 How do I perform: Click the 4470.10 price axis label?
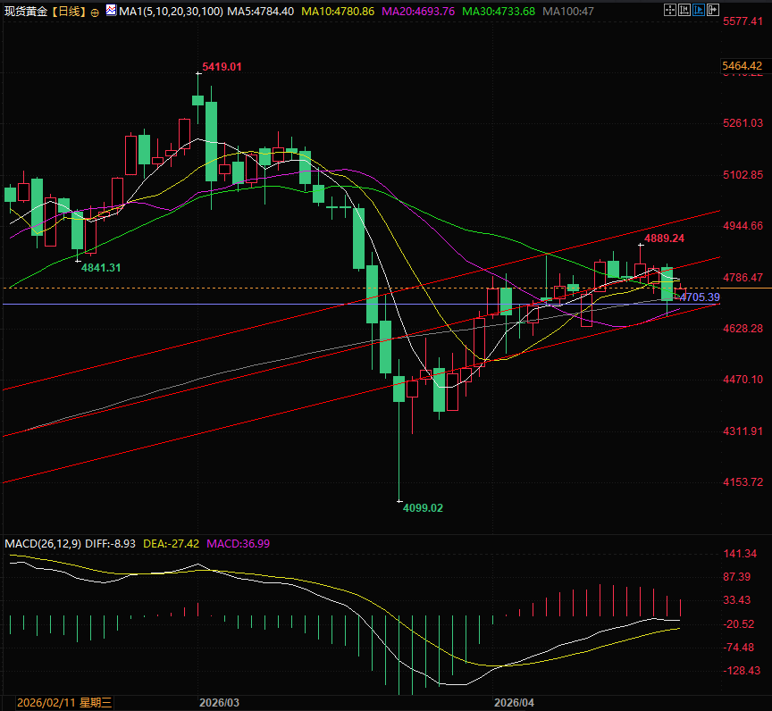(743, 380)
